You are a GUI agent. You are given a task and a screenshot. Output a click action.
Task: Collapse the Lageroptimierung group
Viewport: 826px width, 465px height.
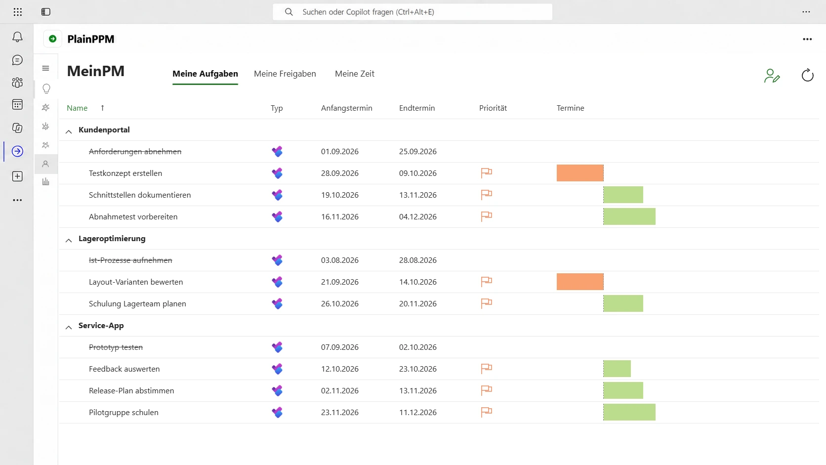click(x=69, y=240)
